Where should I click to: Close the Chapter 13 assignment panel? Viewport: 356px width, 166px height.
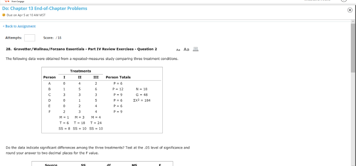click(350, 10)
